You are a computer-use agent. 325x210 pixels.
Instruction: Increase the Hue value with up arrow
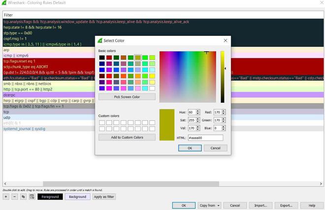(x=198, y=111)
